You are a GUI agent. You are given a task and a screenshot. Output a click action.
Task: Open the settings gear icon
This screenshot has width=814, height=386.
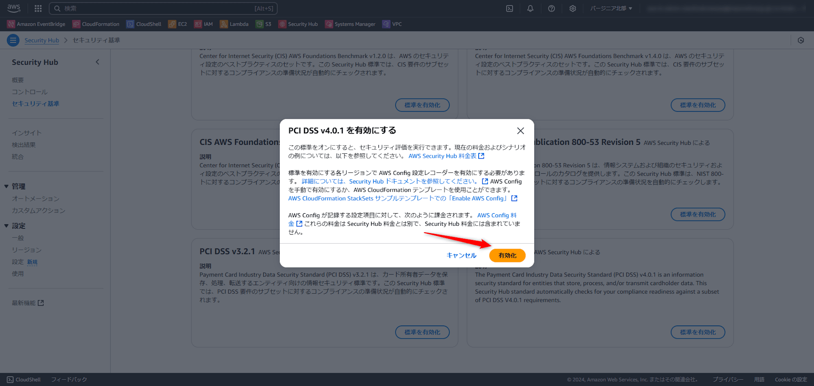tap(573, 8)
